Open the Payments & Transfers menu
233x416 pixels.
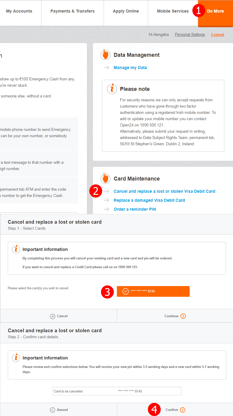coord(72,11)
